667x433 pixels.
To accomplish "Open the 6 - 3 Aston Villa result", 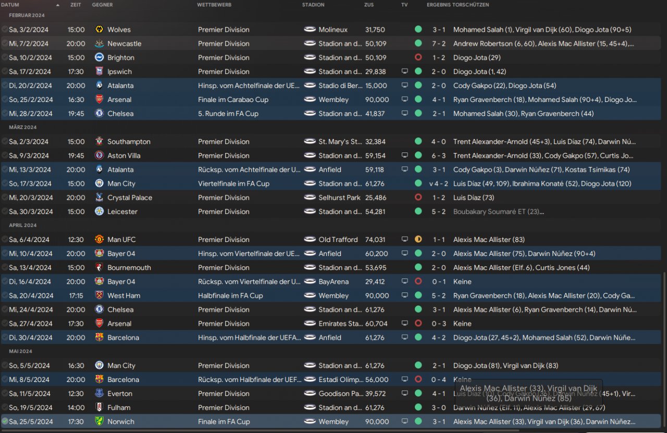I will click(438, 156).
